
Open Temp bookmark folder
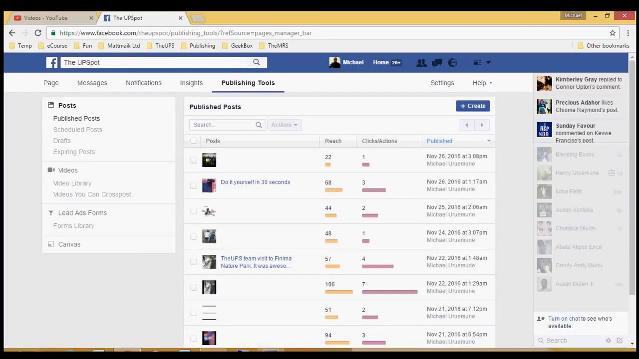[x=20, y=46]
